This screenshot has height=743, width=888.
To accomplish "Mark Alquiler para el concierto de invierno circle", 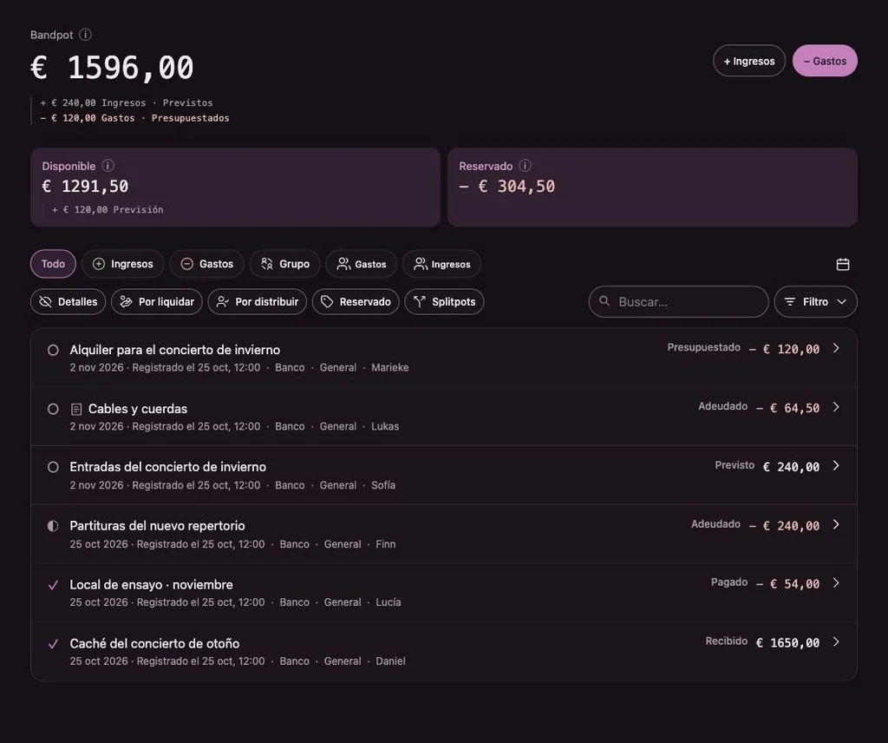I will pyautogui.click(x=53, y=351).
